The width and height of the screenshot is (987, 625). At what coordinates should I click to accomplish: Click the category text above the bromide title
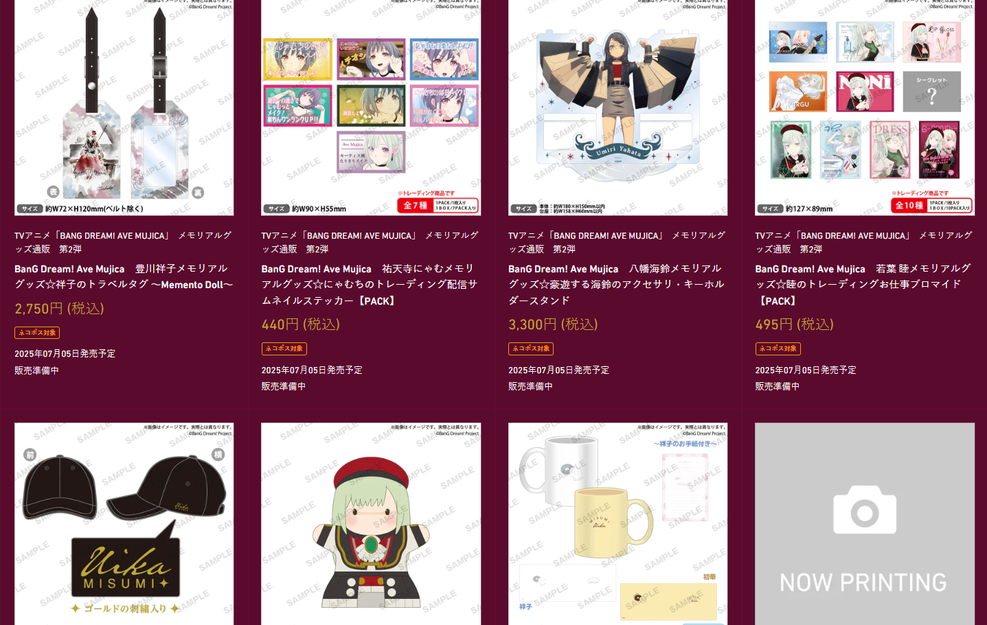[863, 242]
